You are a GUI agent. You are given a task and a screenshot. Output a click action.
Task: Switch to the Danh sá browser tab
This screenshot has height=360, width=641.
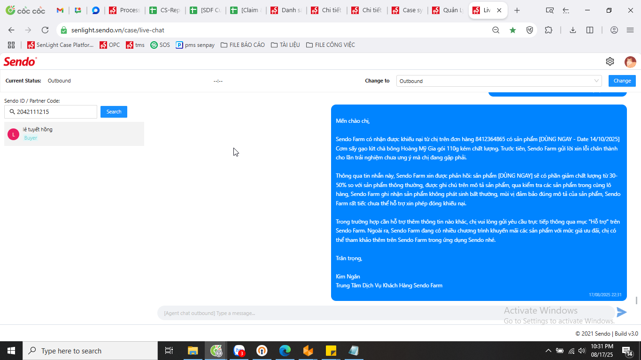pyautogui.click(x=286, y=10)
